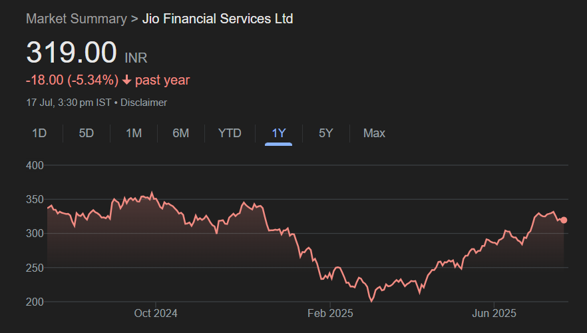Show the Max time range
Screen dimensions: 587x333
coord(374,133)
